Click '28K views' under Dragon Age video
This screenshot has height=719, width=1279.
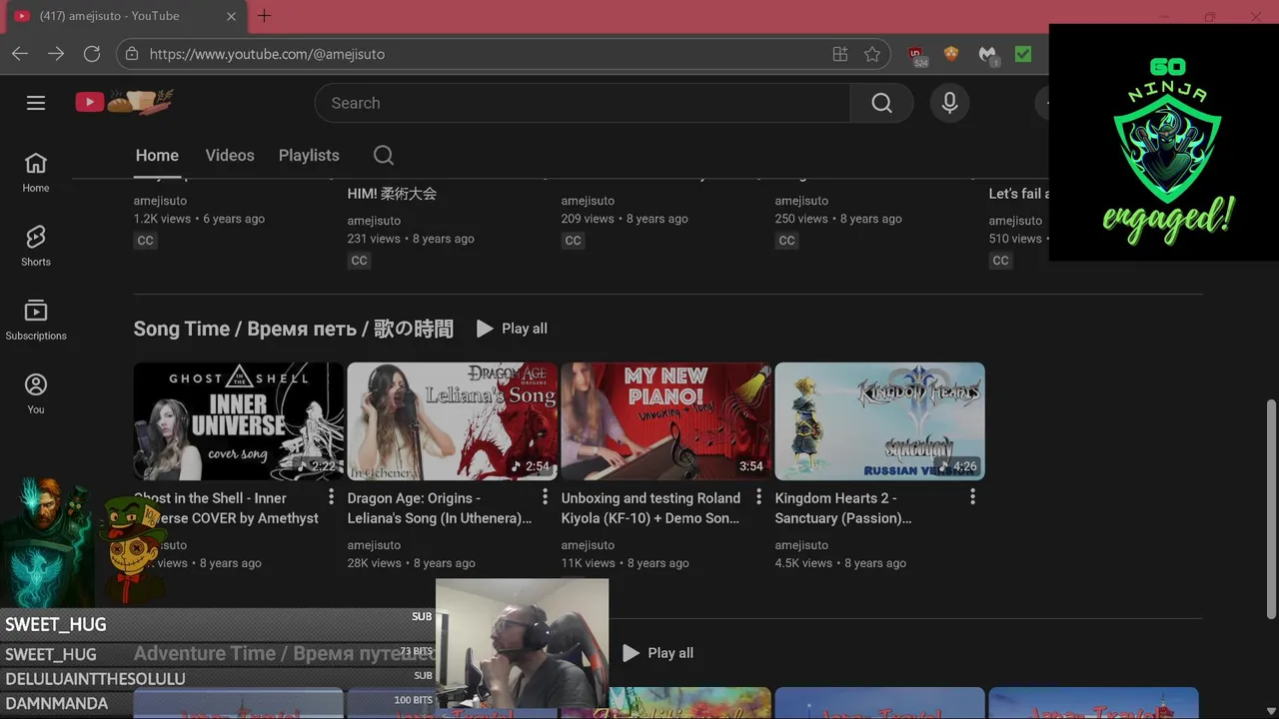point(376,563)
